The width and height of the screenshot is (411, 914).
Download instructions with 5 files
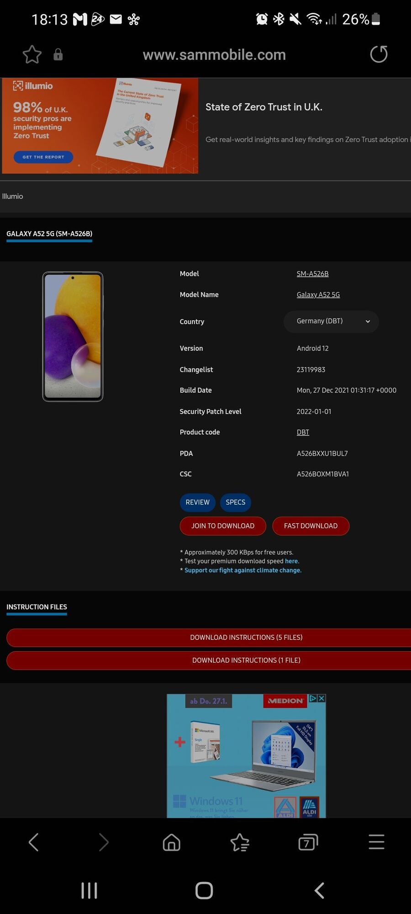pyautogui.click(x=246, y=638)
